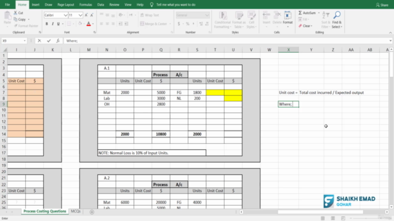The width and height of the screenshot is (394, 221).
Task: Click the Unit cost formula text cell
Action: coord(321,93)
